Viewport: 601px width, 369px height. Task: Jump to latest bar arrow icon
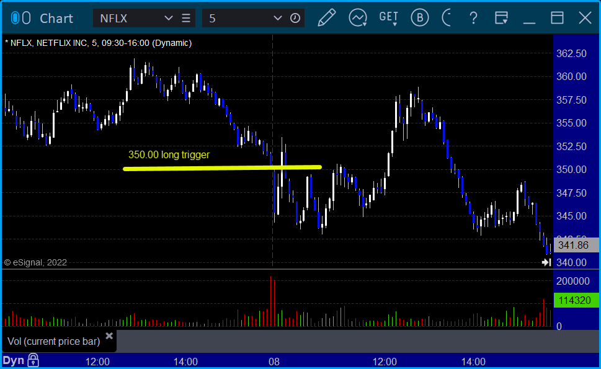(546, 262)
